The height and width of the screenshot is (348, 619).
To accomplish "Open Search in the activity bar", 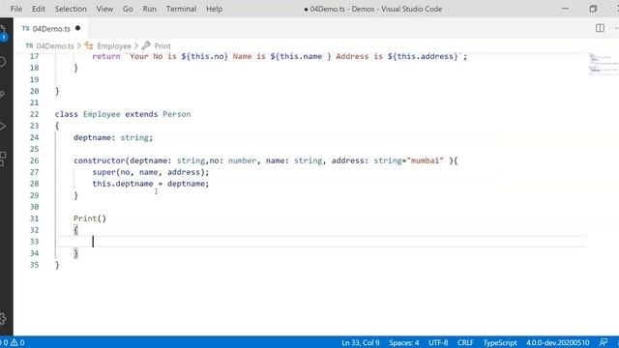I will pos(3,62).
